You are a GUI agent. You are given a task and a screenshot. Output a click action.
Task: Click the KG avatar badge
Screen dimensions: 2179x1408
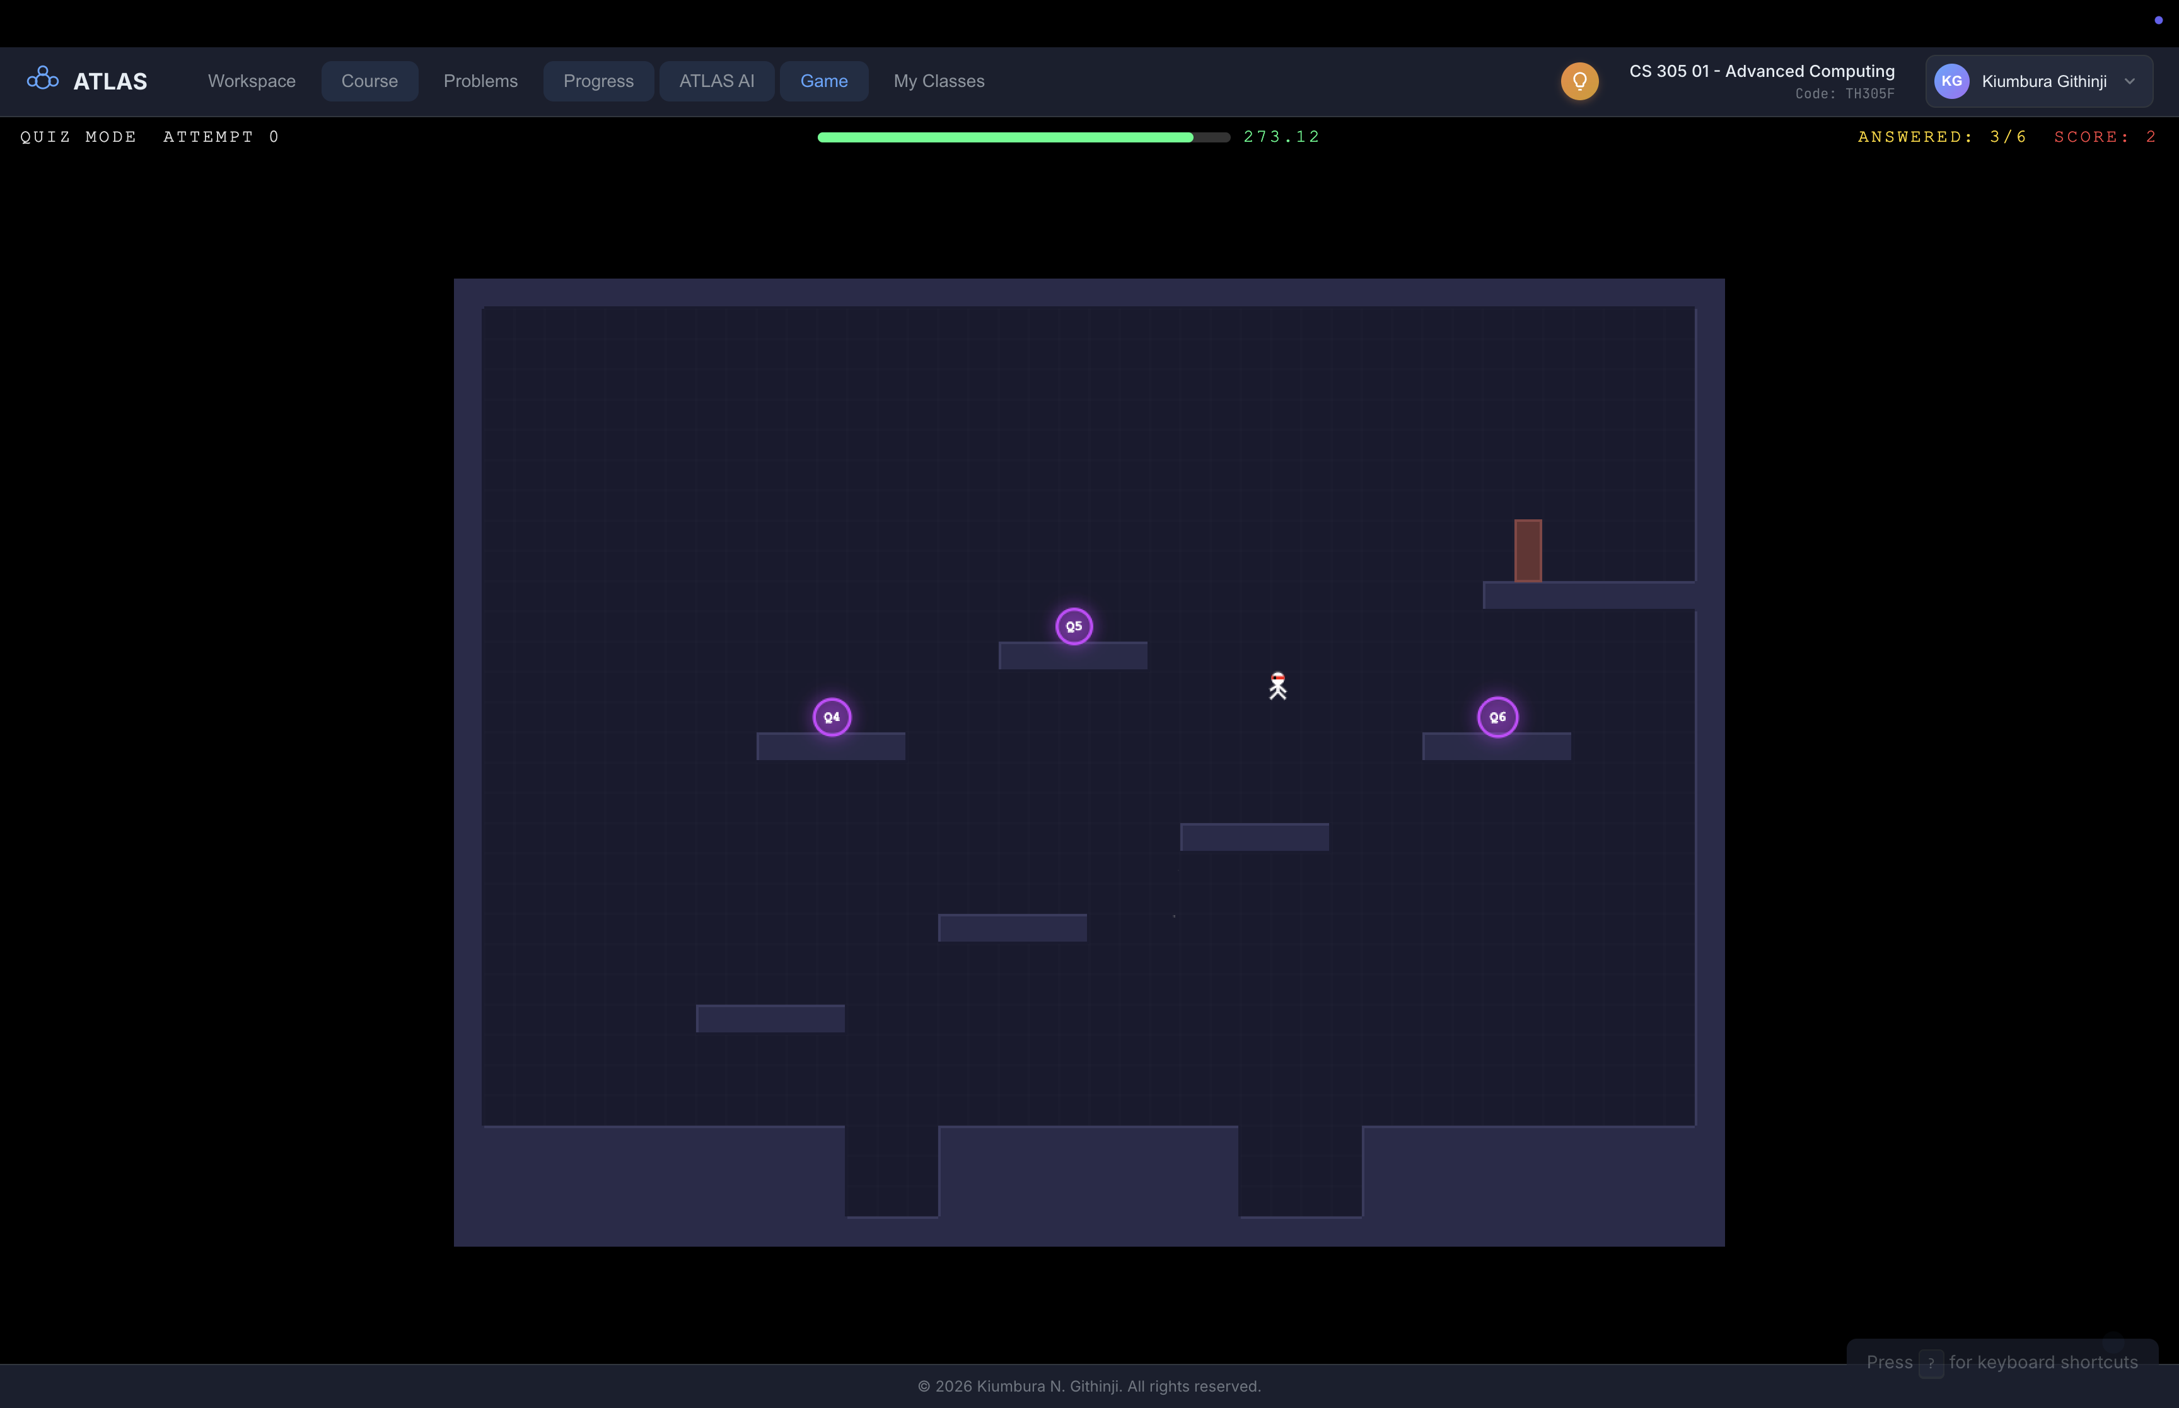1951,81
